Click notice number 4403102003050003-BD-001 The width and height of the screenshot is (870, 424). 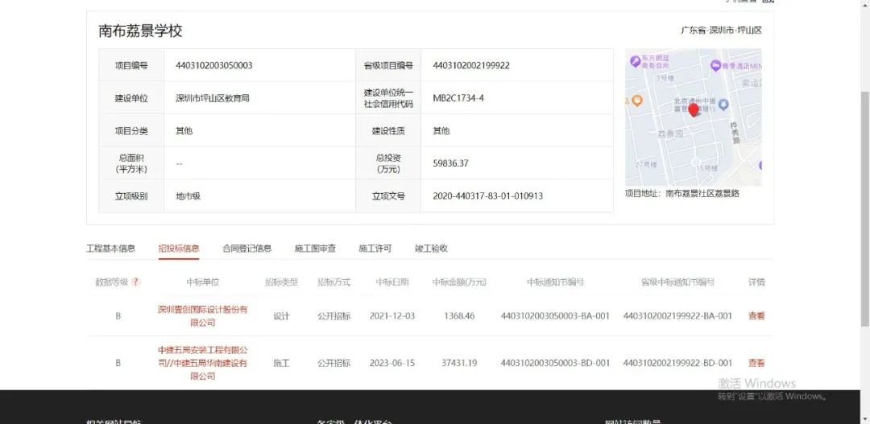555,363
